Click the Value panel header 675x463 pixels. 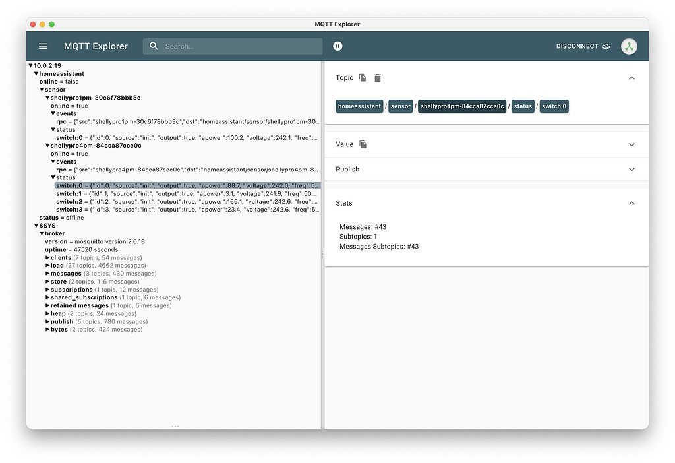tap(486, 144)
